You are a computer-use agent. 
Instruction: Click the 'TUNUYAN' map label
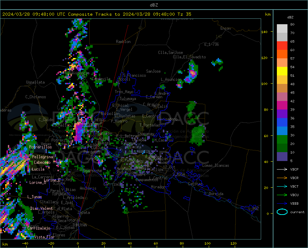pos(79,225)
